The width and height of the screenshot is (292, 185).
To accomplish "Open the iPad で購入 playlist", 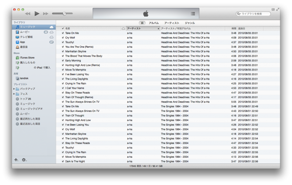I will [42, 68].
